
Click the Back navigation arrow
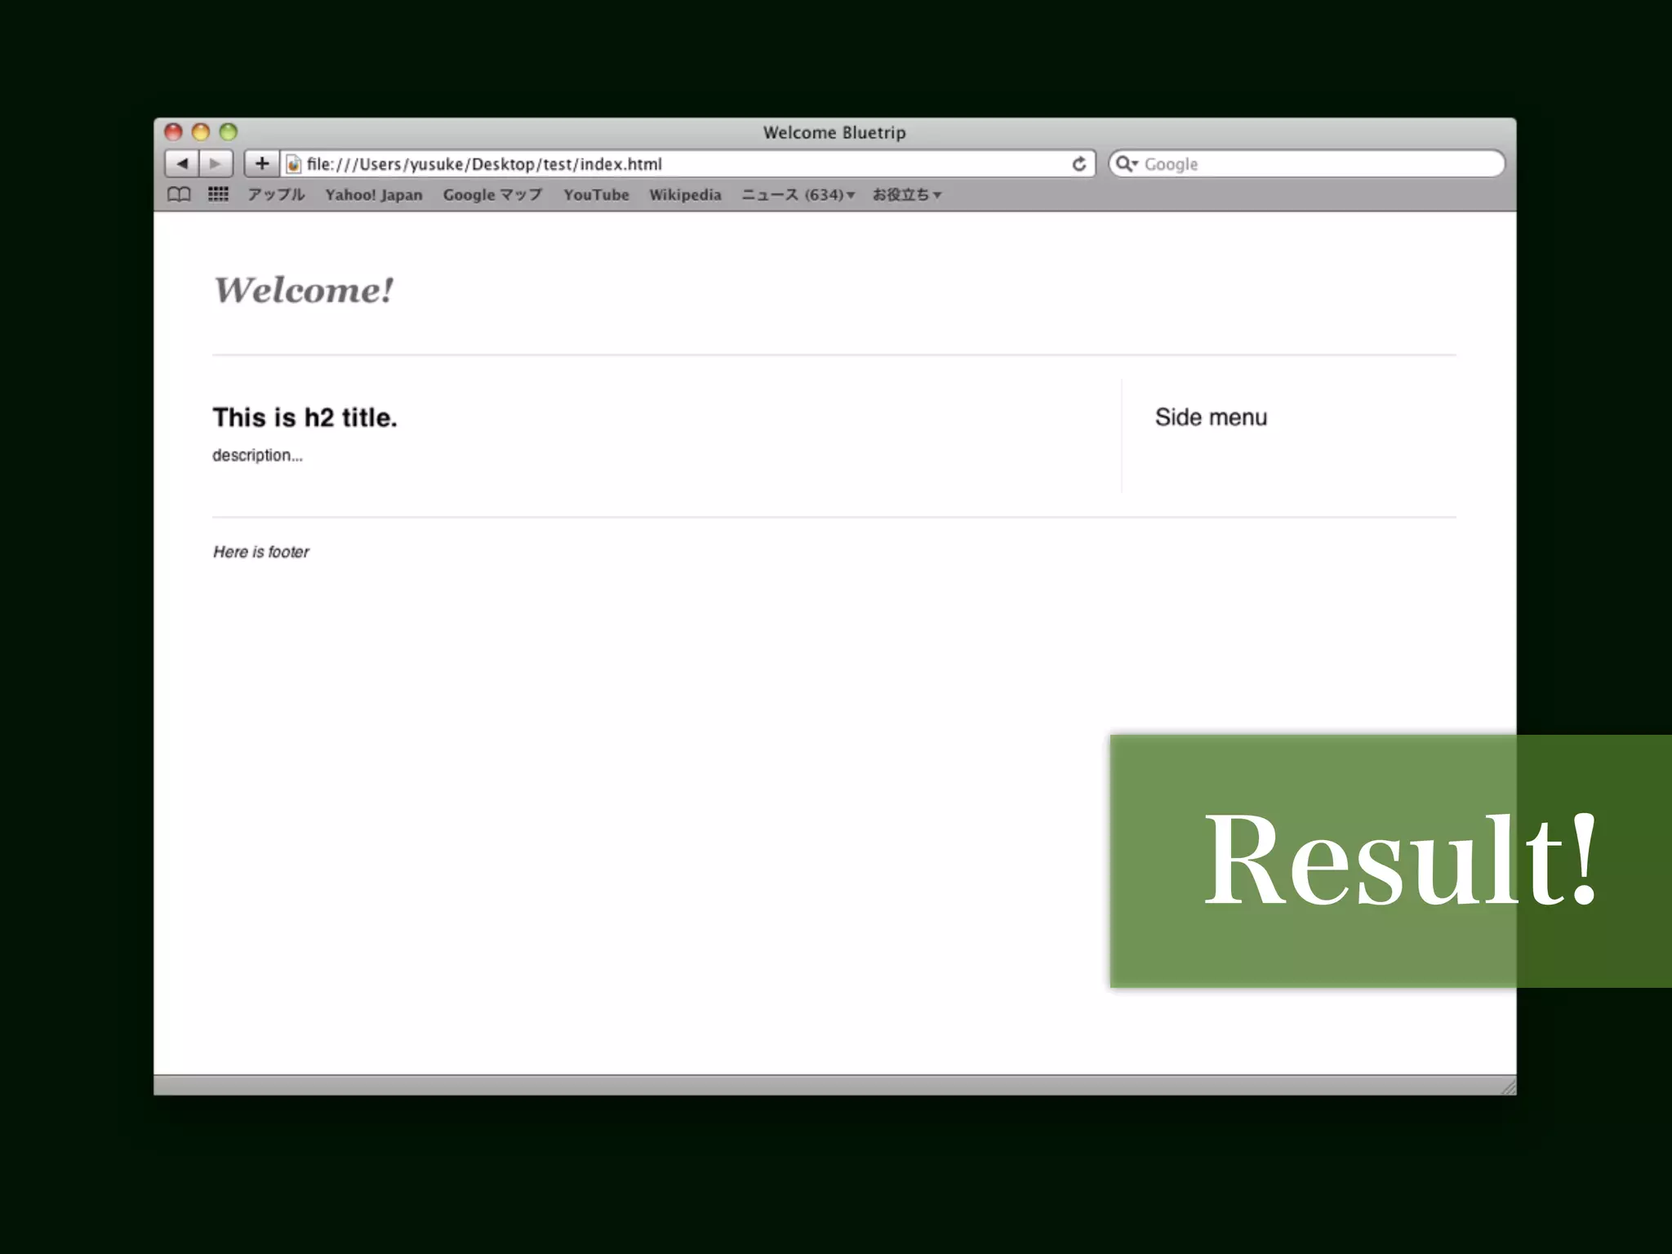click(182, 164)
